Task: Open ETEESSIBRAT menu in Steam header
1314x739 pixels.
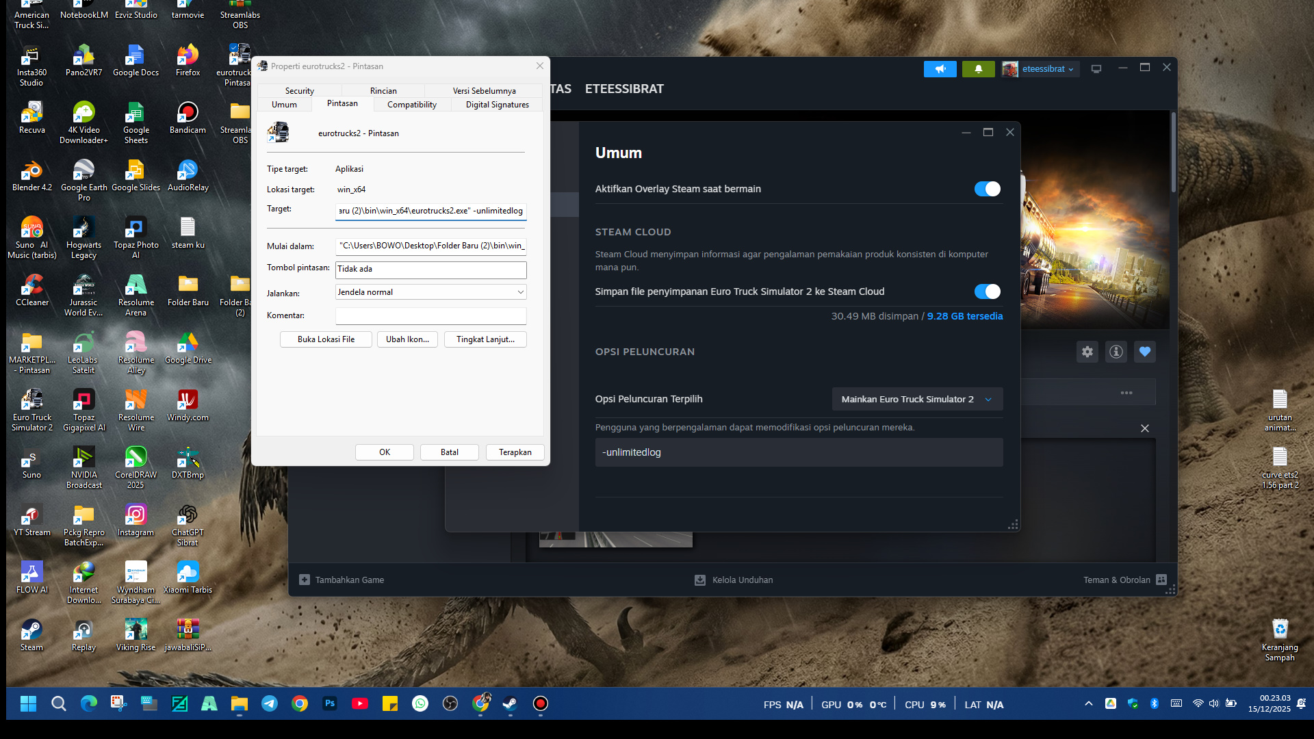Action: [x=624, y=89]
